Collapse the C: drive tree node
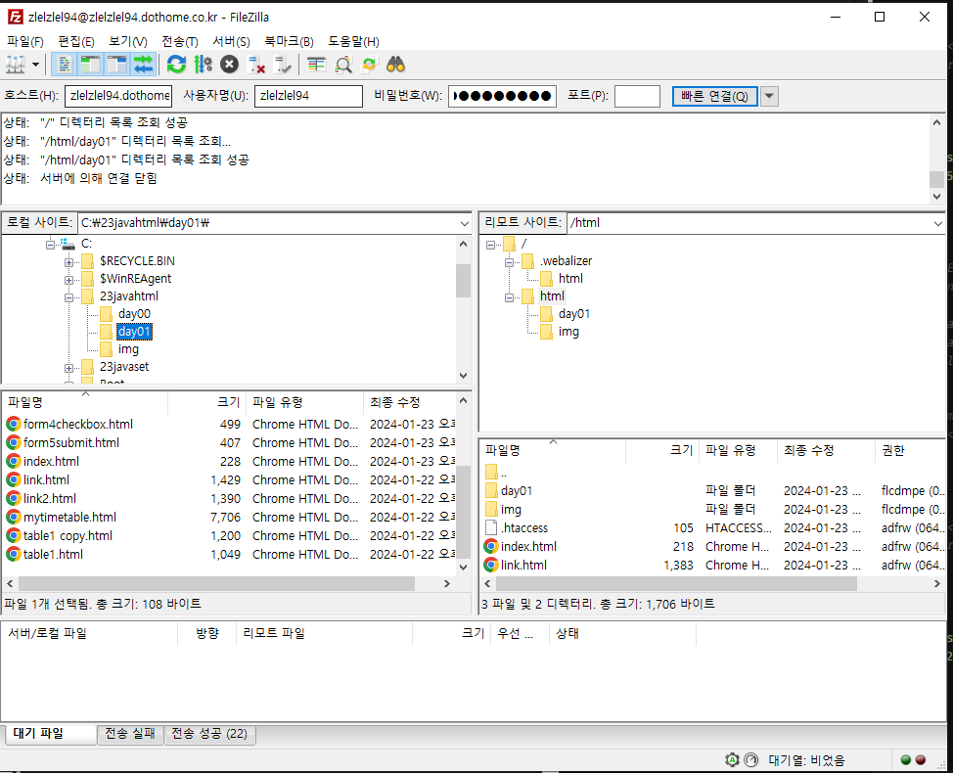 (51, 245)
